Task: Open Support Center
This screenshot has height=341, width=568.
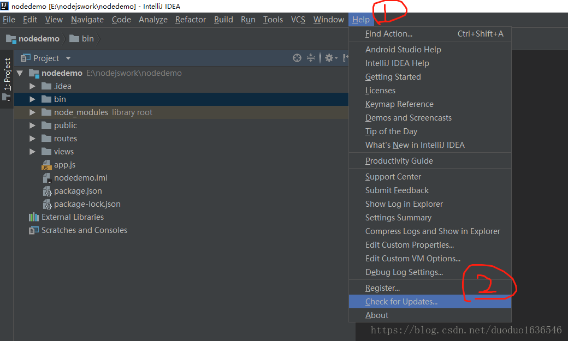Action: [430, 177]
